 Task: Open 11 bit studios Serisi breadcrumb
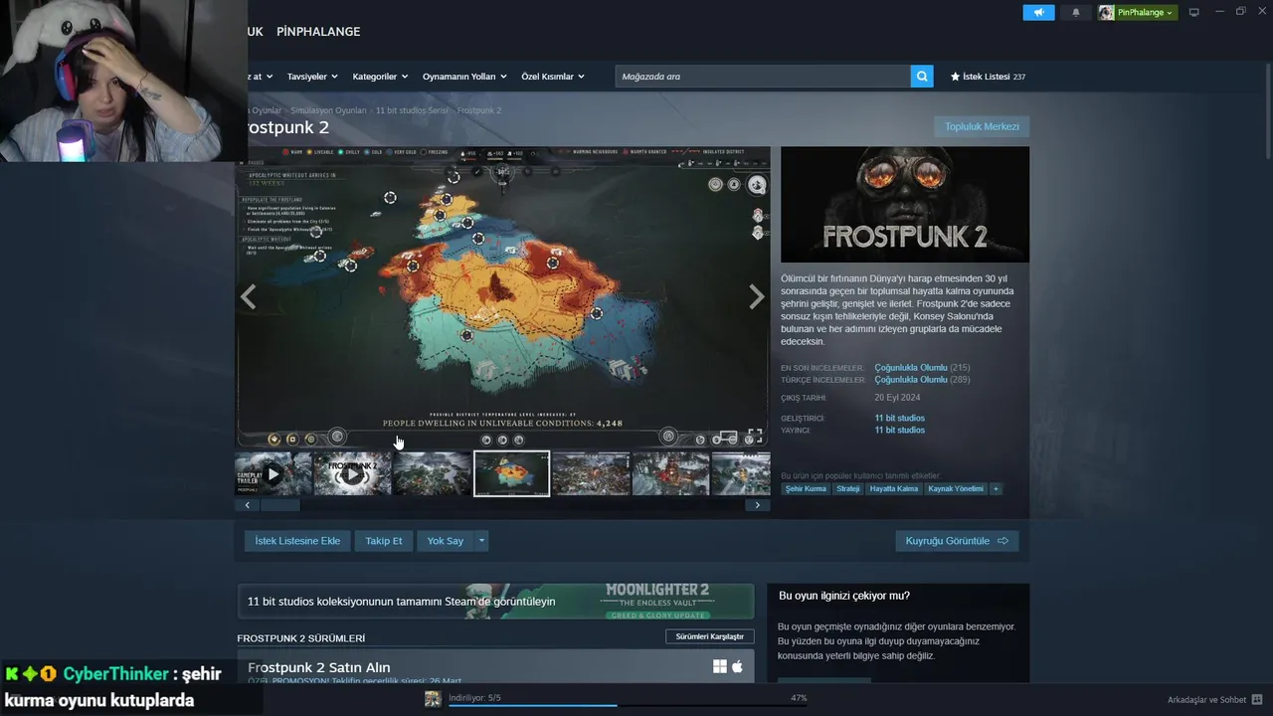(412, 110)
